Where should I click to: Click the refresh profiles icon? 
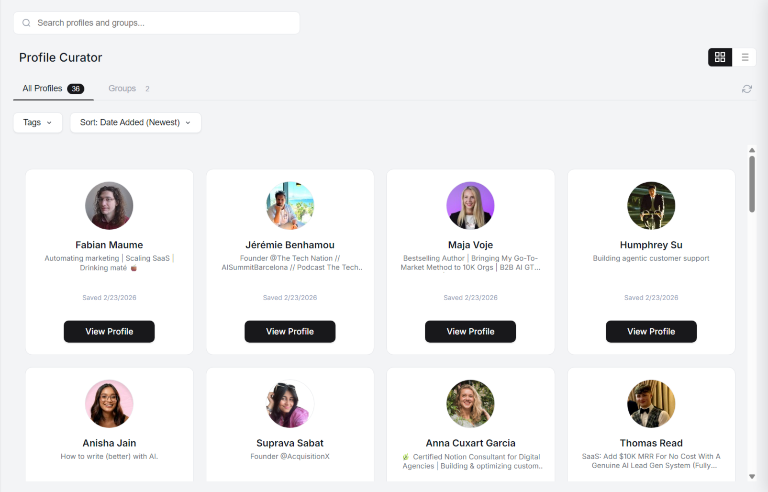click(747, 89)
